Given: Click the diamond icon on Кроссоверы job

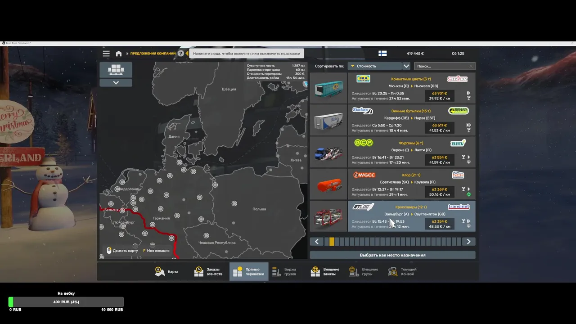Looking at the screenshot, I should 468,226.
